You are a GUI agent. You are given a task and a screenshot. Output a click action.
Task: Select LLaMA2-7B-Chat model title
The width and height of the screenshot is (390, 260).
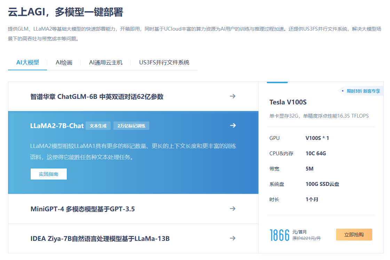coord(57,126)
